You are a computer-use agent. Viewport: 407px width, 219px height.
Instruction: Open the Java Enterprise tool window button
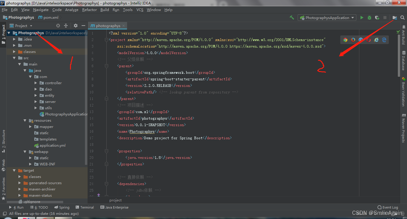(114, 207)
